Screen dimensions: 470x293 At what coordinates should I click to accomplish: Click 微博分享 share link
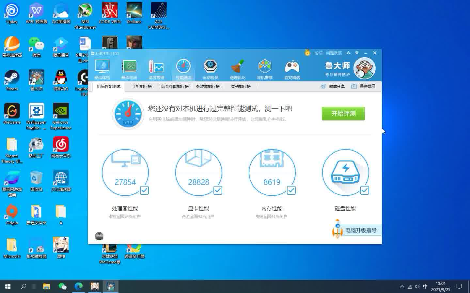(x=333, y=86)
